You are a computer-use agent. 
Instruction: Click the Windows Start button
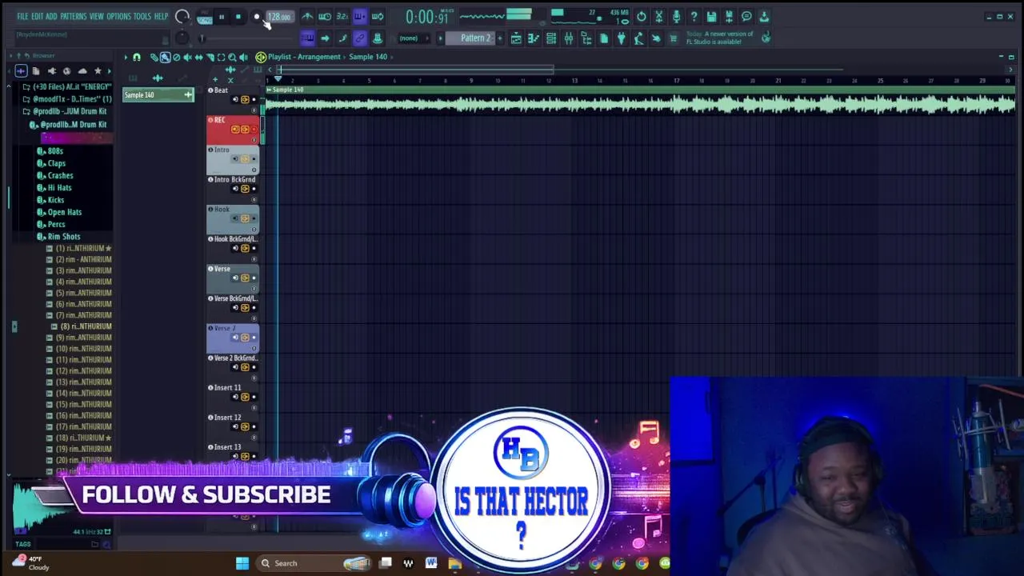242,563
